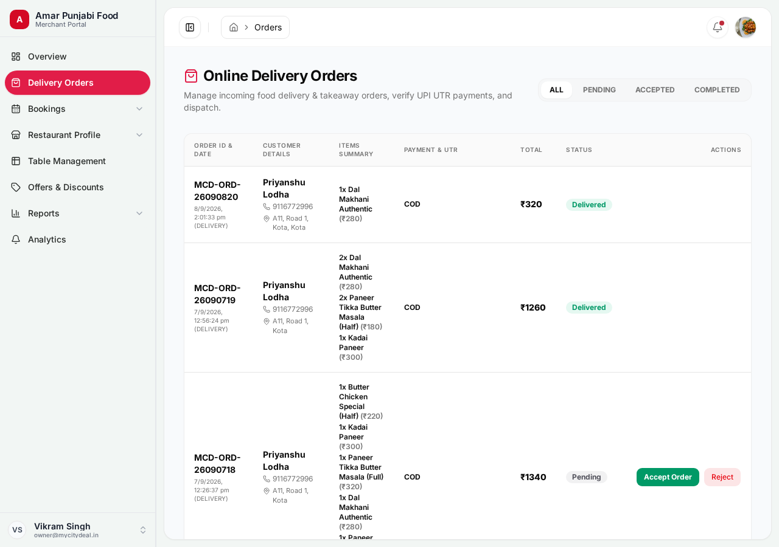Click the Reports bar chart icon
Image resolution: width=779 pixels, height=547 pixels.
[x=16, y=213]
